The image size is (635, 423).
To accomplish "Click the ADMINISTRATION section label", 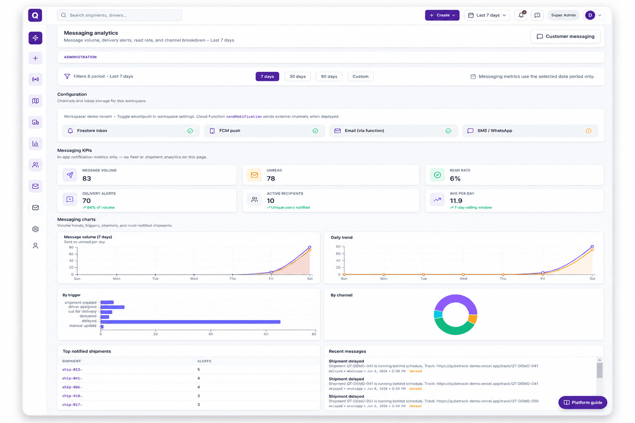I will (x=80, y=57).
